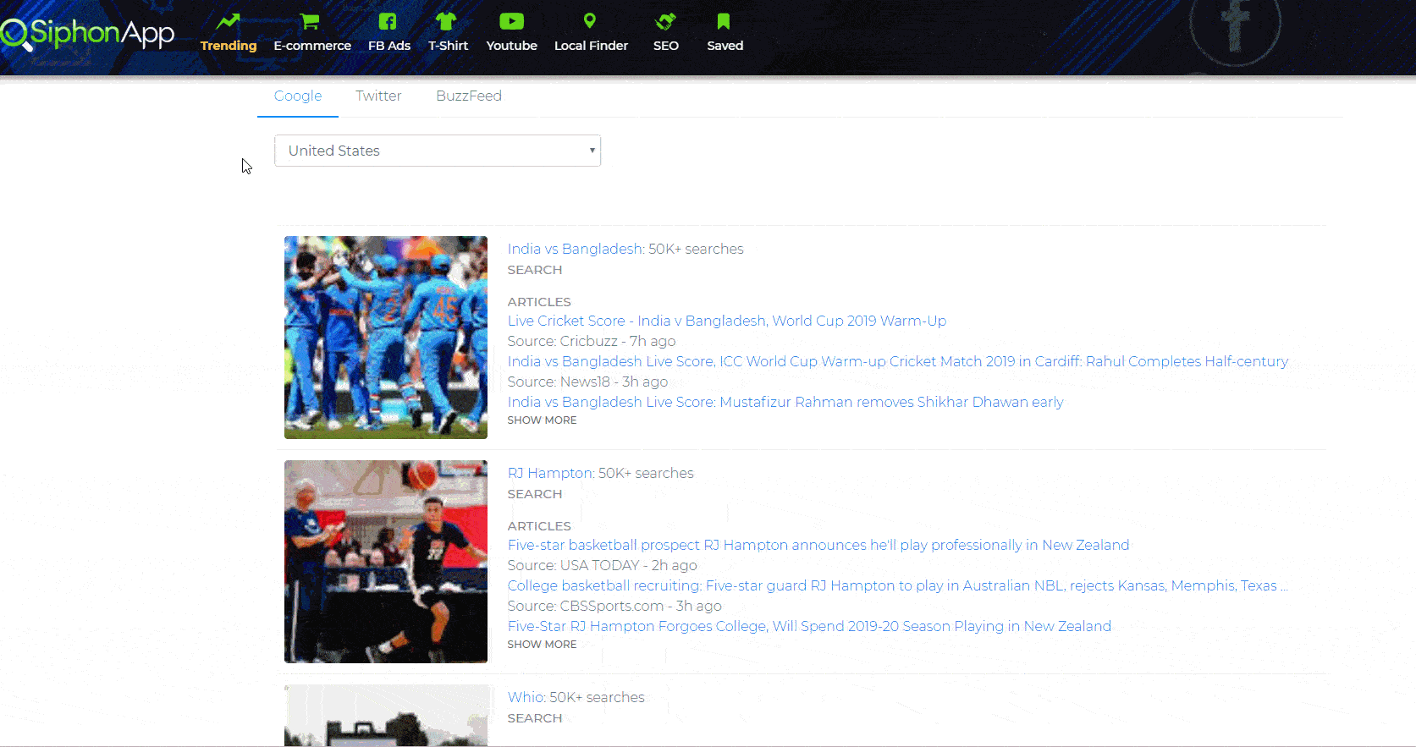Open RJ Hampton: 50K+ searches title
This screenshot has width=1416, height=747.
pos(601,473)
